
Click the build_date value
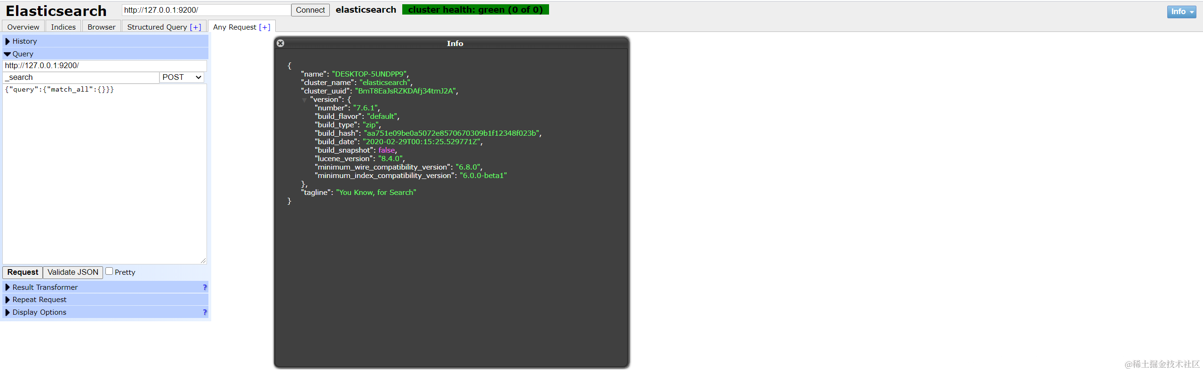coord(422,142)
